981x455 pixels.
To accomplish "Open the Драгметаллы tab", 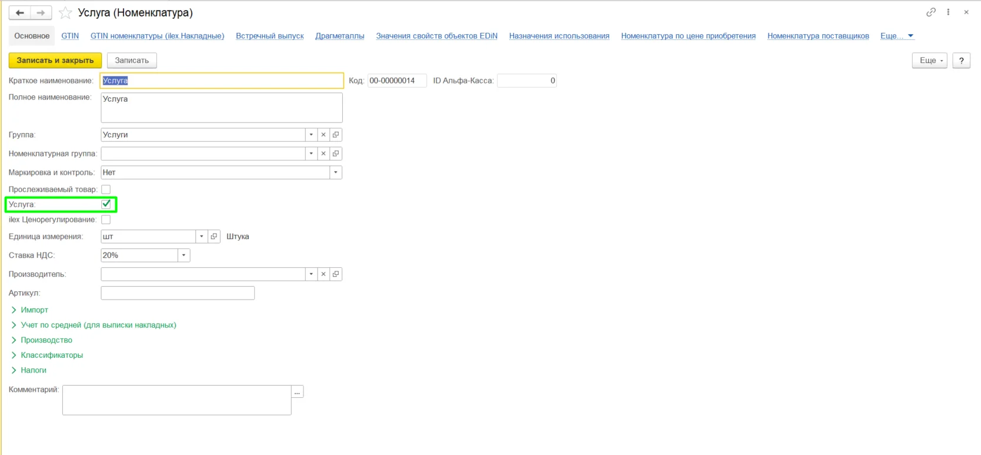I will (340, 36).
